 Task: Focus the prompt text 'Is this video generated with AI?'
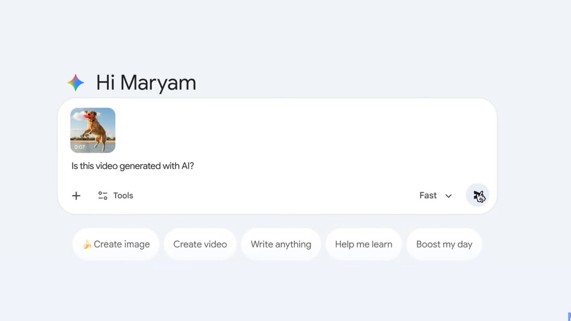[133, 166]
